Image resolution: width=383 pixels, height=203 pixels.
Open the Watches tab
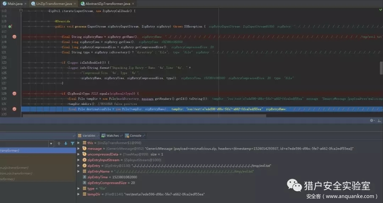tap(112, 136)
